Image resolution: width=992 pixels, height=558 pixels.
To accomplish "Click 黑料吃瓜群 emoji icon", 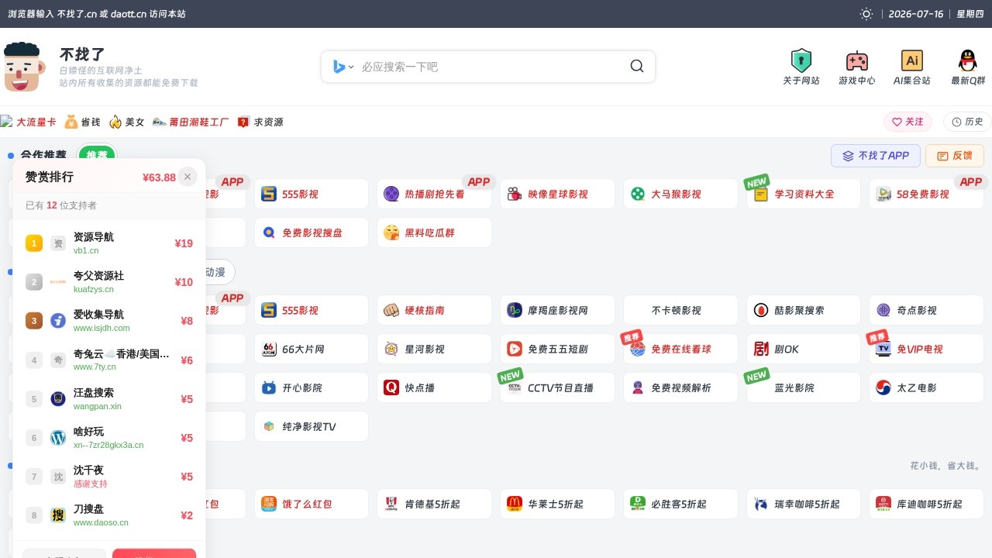I will tap(391, 232).
